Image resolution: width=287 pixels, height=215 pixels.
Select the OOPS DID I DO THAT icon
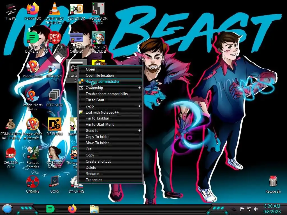54,158
